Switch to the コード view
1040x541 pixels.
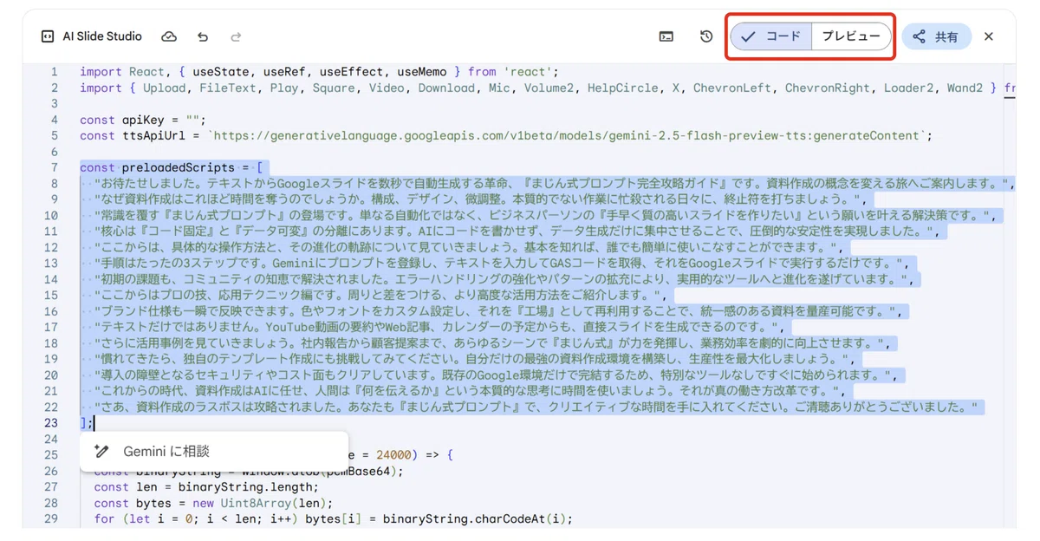pyautogui.click(x=771, y=36)
